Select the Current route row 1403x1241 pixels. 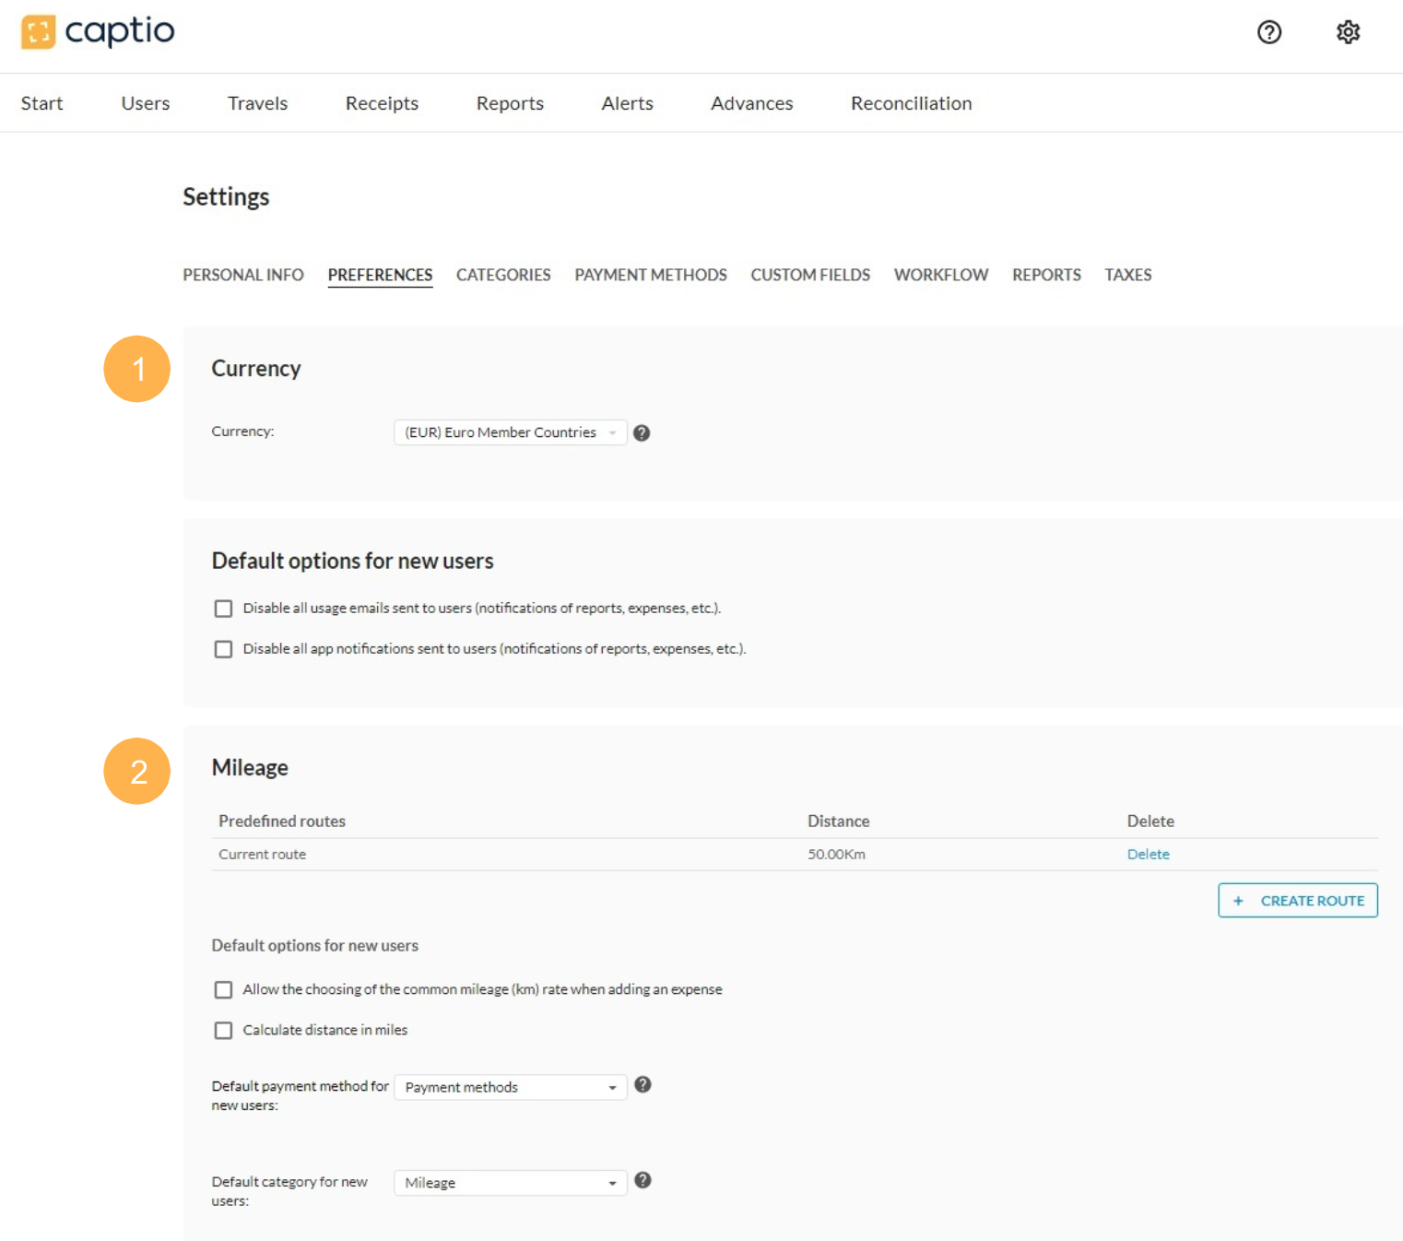(263, 855)
